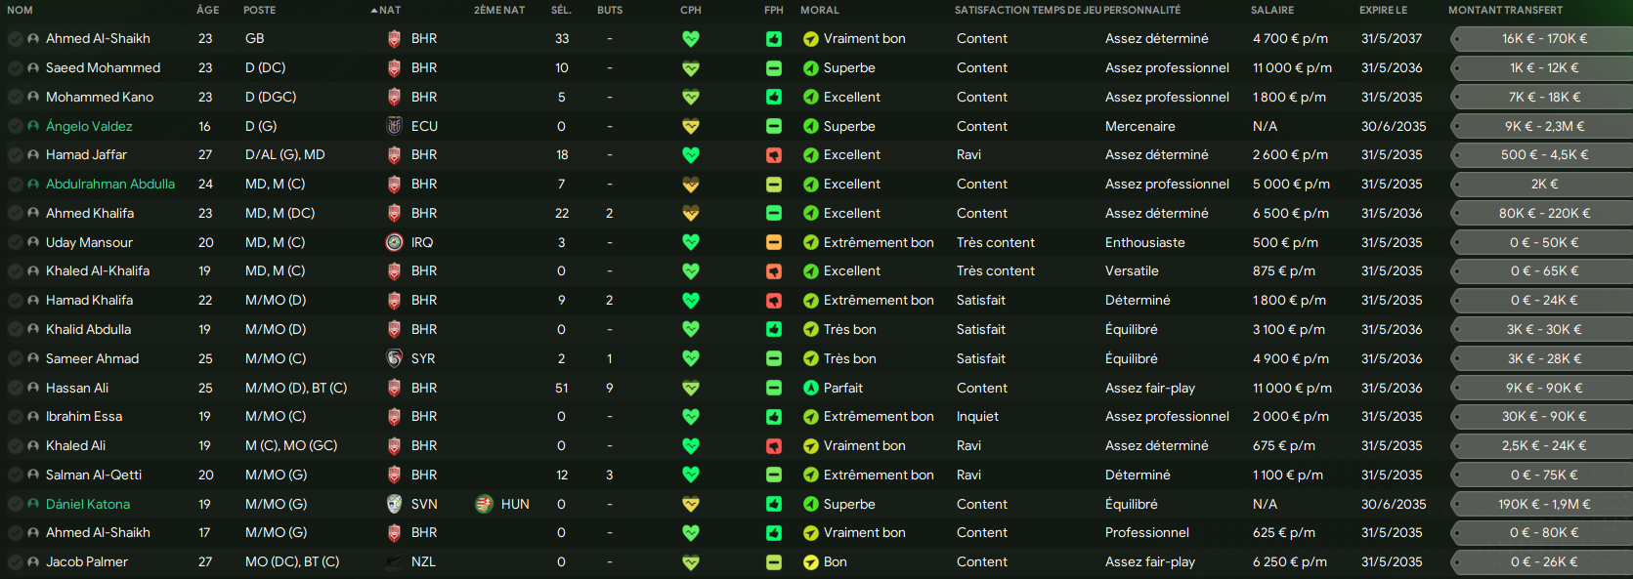1633x579 pixels.
Task: Open Ángelo Valdez's player profile link
Action: coord(89,126)
